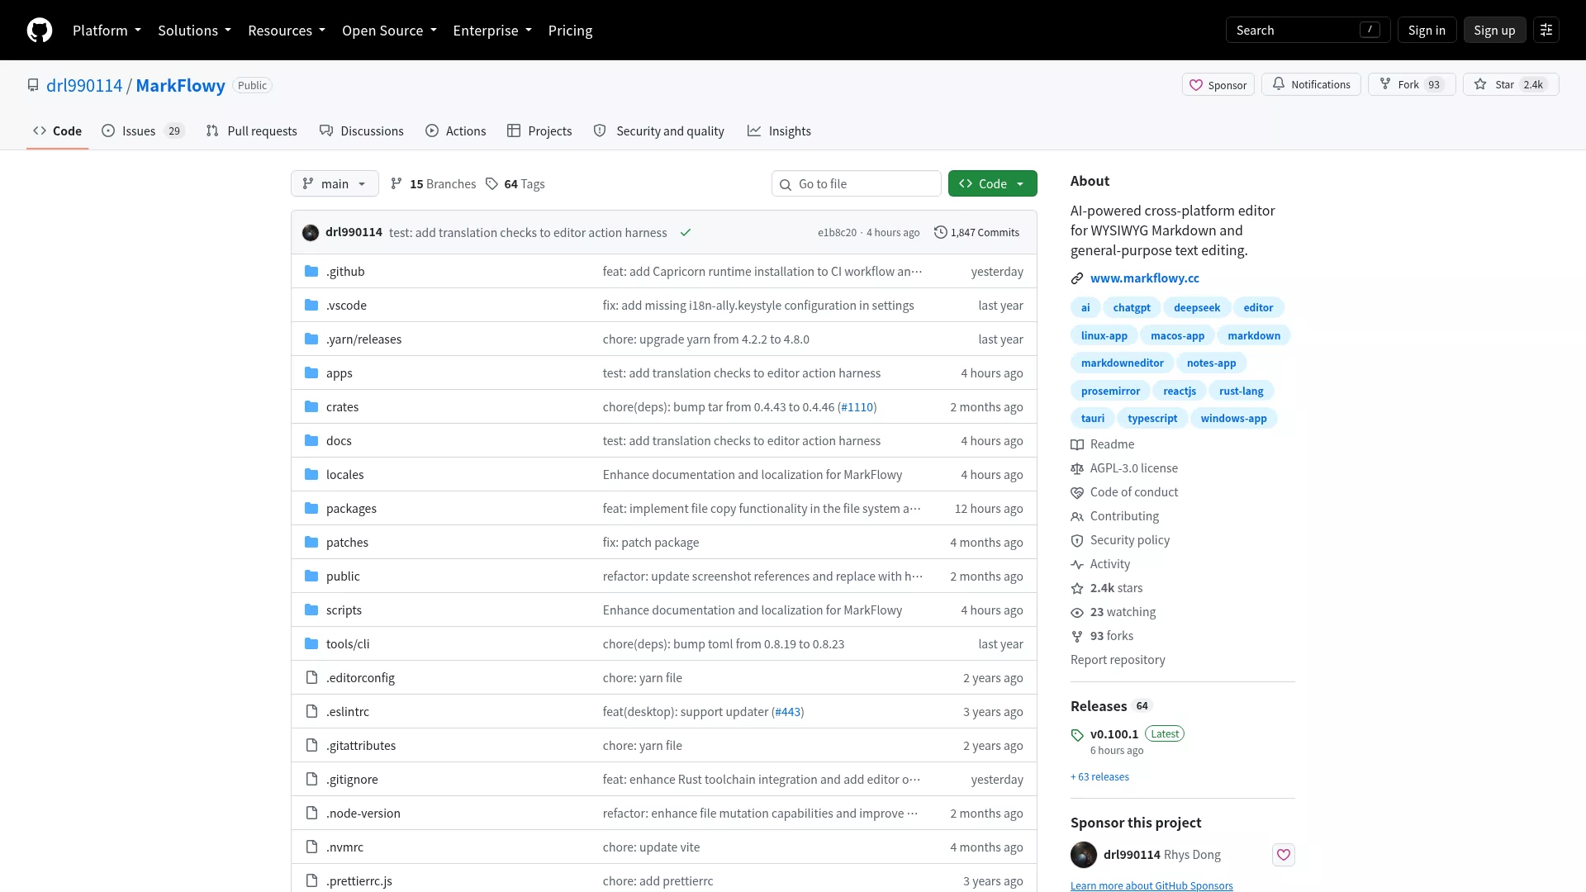1586x892 pixels.
Task: Select the rust-lang topic tag
Action: (1241, 391)
